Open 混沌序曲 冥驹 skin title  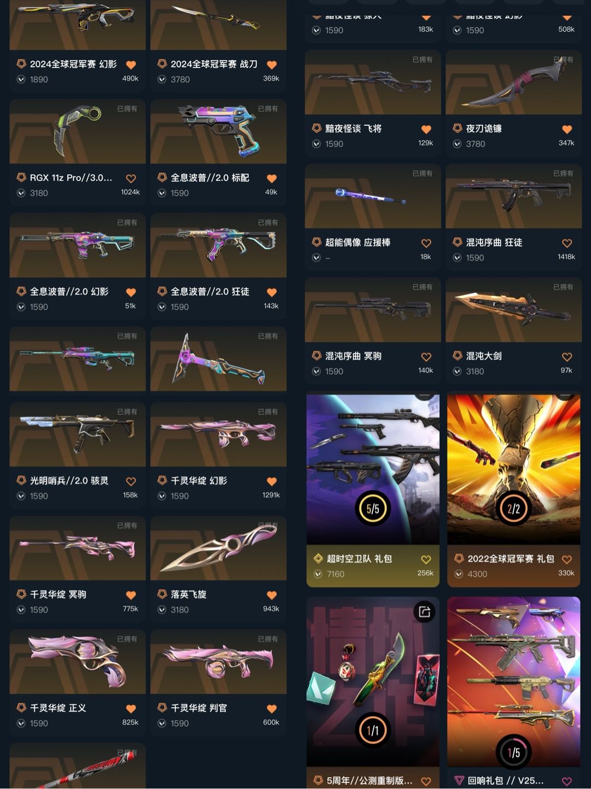coord(353,356)
